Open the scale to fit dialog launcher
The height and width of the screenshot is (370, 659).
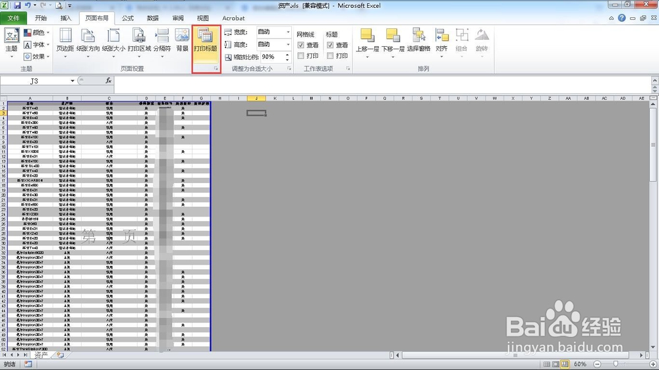coord(289,68)
